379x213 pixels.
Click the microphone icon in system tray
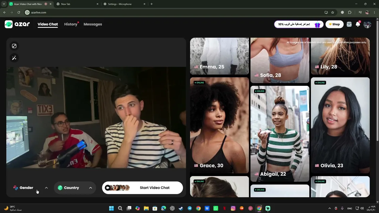(342, 208)
